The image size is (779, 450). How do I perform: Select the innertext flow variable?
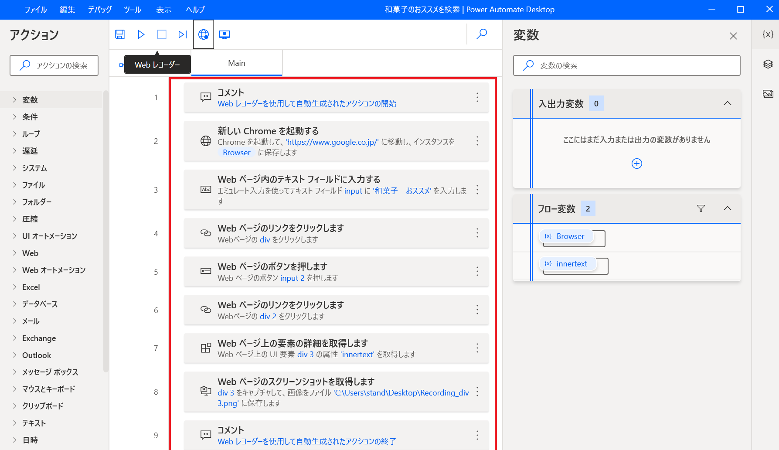[x=568, y=264]
